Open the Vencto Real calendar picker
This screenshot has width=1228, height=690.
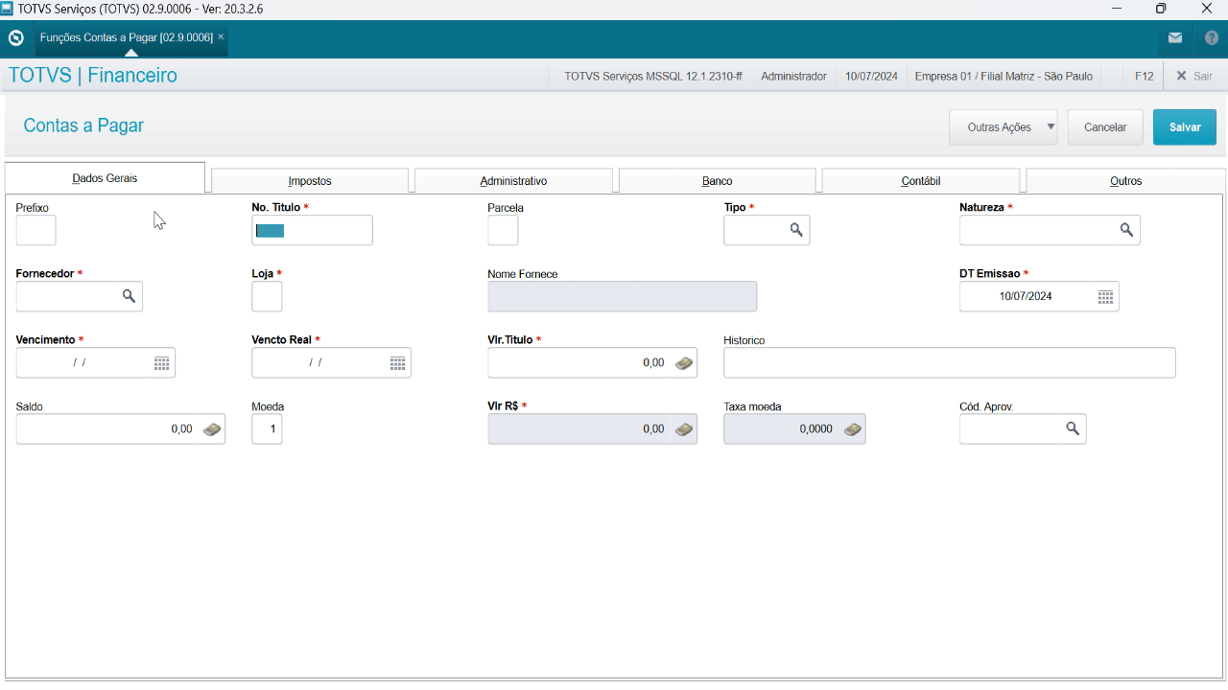pyautogui.click(x=397, y=363)
